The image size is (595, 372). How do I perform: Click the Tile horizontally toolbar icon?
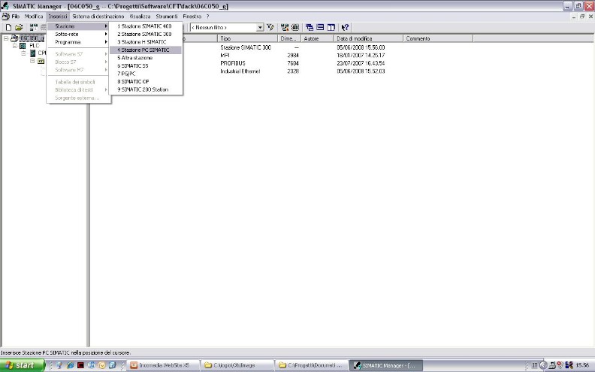[320, 27]
